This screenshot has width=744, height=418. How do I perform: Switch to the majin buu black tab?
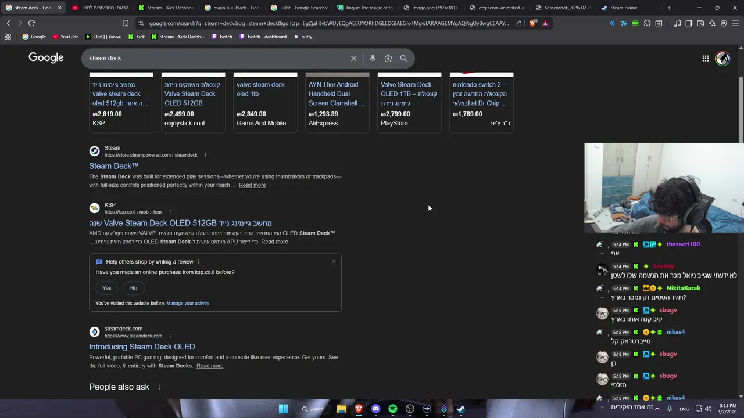(x=233, y=8)
